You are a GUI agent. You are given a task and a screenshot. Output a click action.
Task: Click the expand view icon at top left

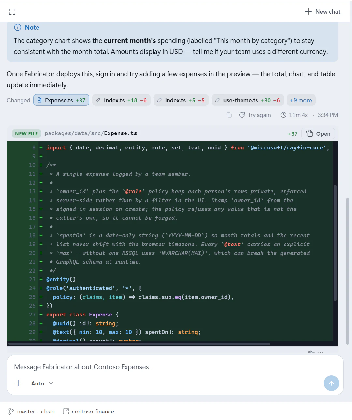coord(12,12)
